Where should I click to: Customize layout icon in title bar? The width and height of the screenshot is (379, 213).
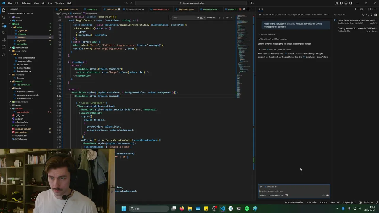pyautogui.click(x=336, y=3)
